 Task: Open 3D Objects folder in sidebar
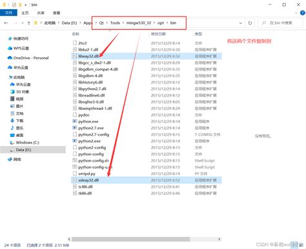(20, 92)
